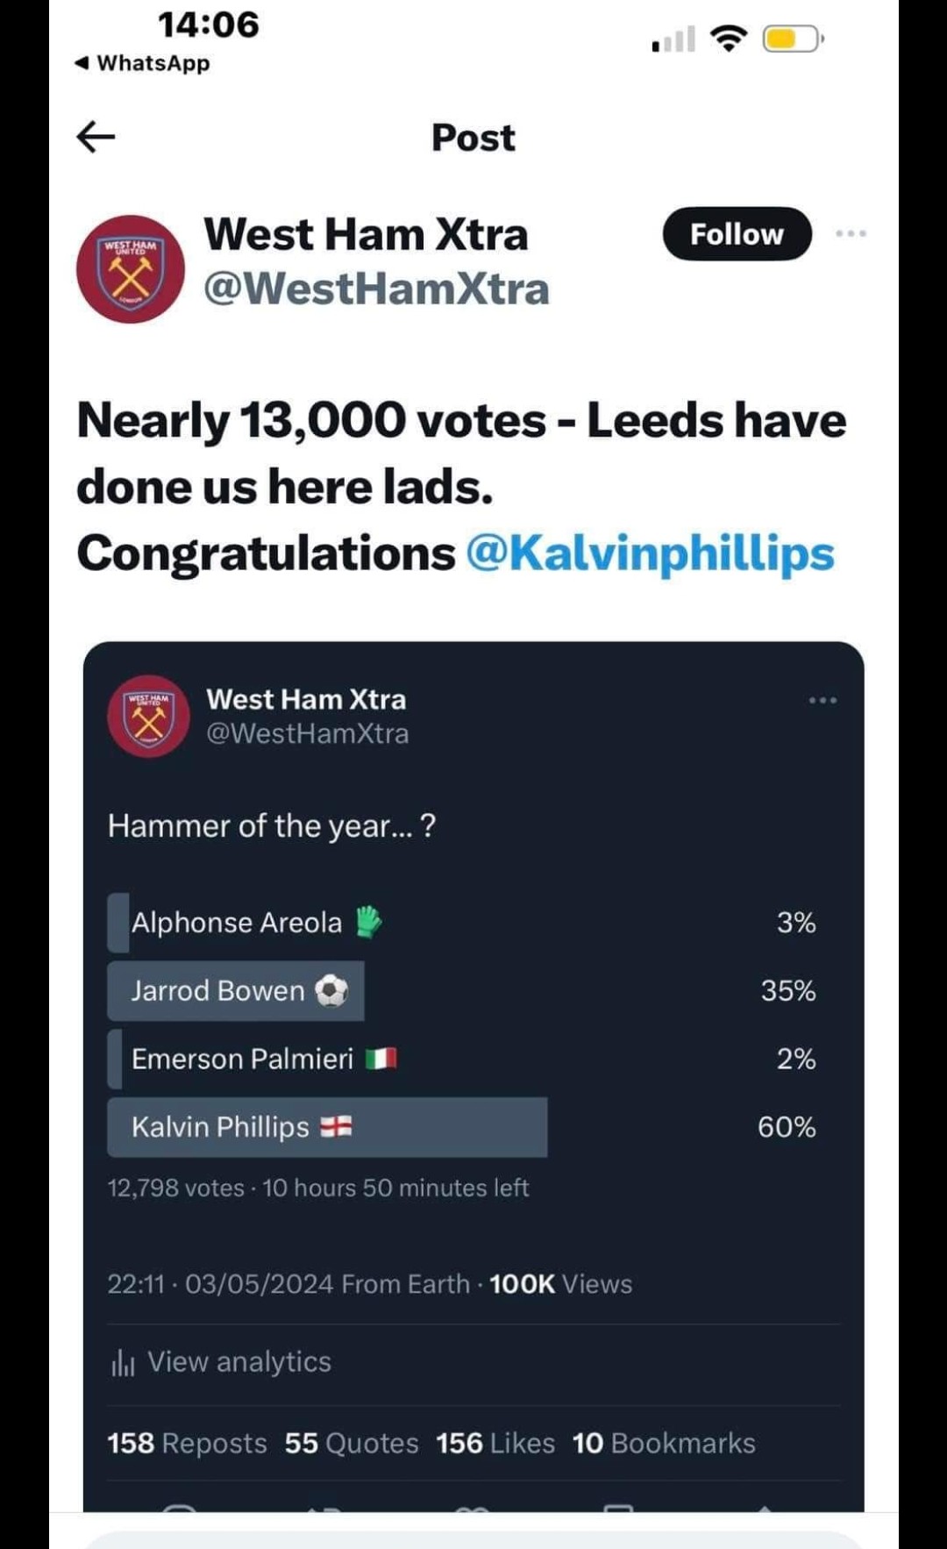Select Kalvin Phillips poll bar
Screen dimensions: 947x1549
click(x=461, y=1127)
